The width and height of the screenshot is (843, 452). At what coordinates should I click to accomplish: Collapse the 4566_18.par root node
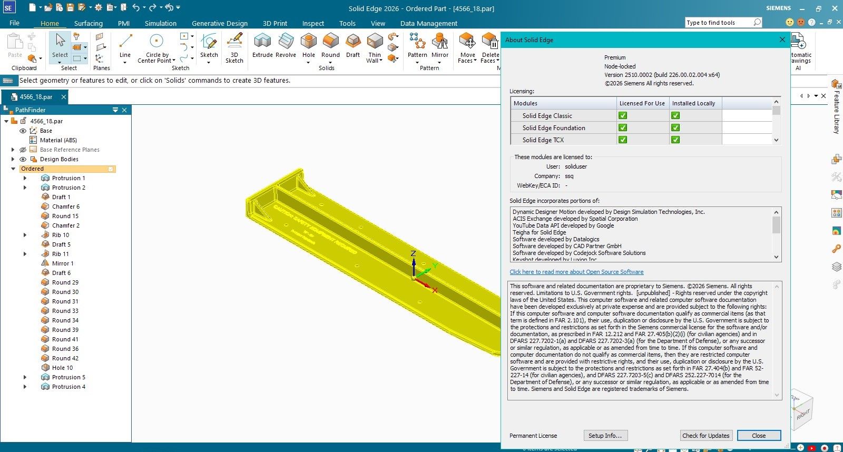6,121
